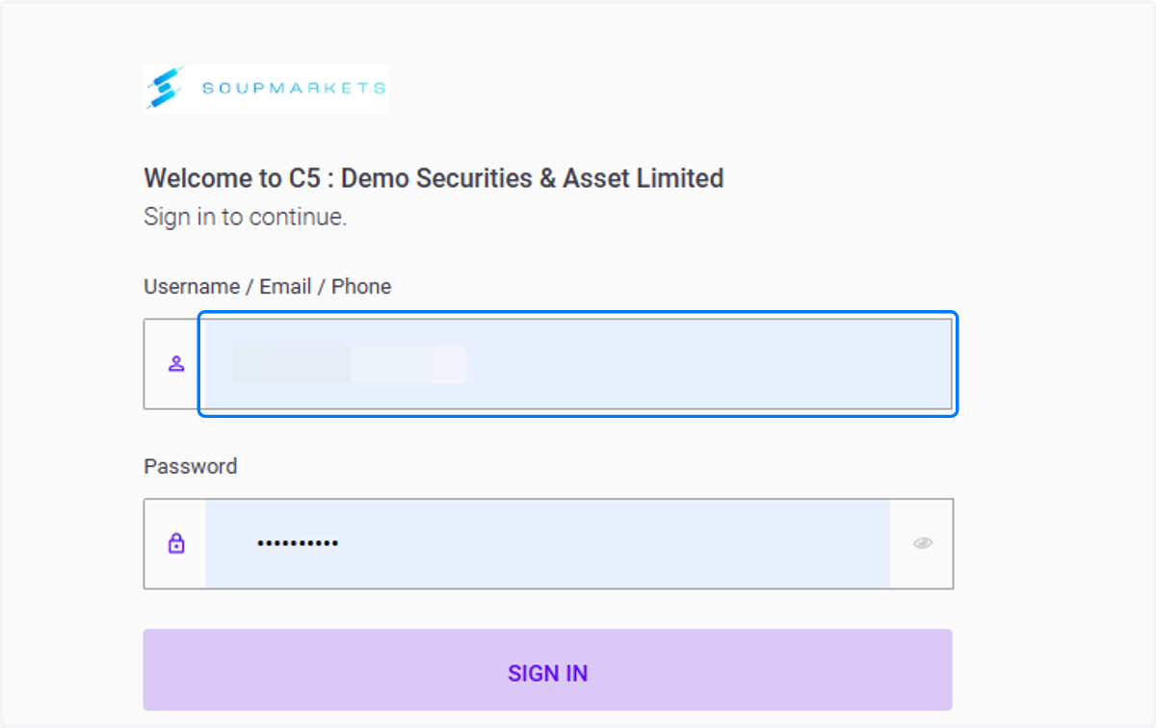The image size is (1156, 728).
Task: Click the 'Sign in to continue.' text
Action: tap(246, 218)
